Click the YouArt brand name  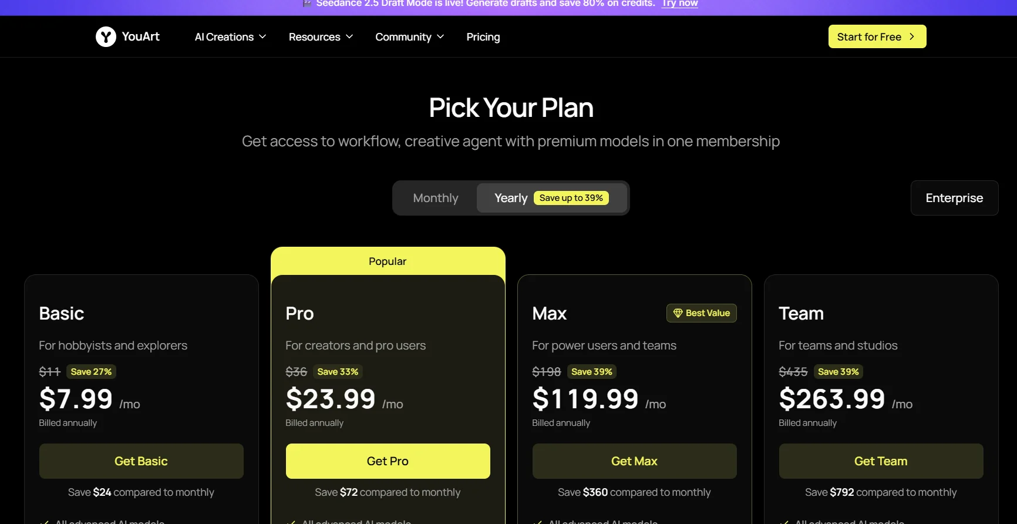point(141,36)
